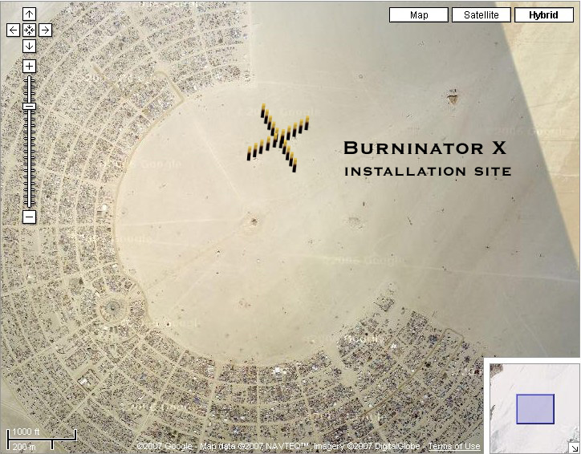Image resolution: width=581 pixels, height=454 pixels.
Task: Open the Terms of Use link
Action: (x=454, y=446)
